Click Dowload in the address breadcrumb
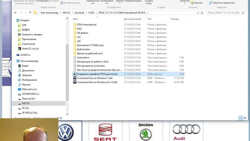The height and width of the screenshot is (141, 250). click(x=79, y=13)
